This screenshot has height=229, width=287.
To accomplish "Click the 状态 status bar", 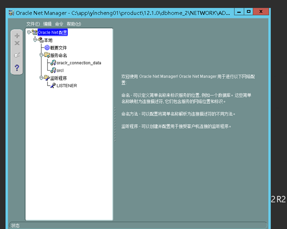I will [138, 225].
